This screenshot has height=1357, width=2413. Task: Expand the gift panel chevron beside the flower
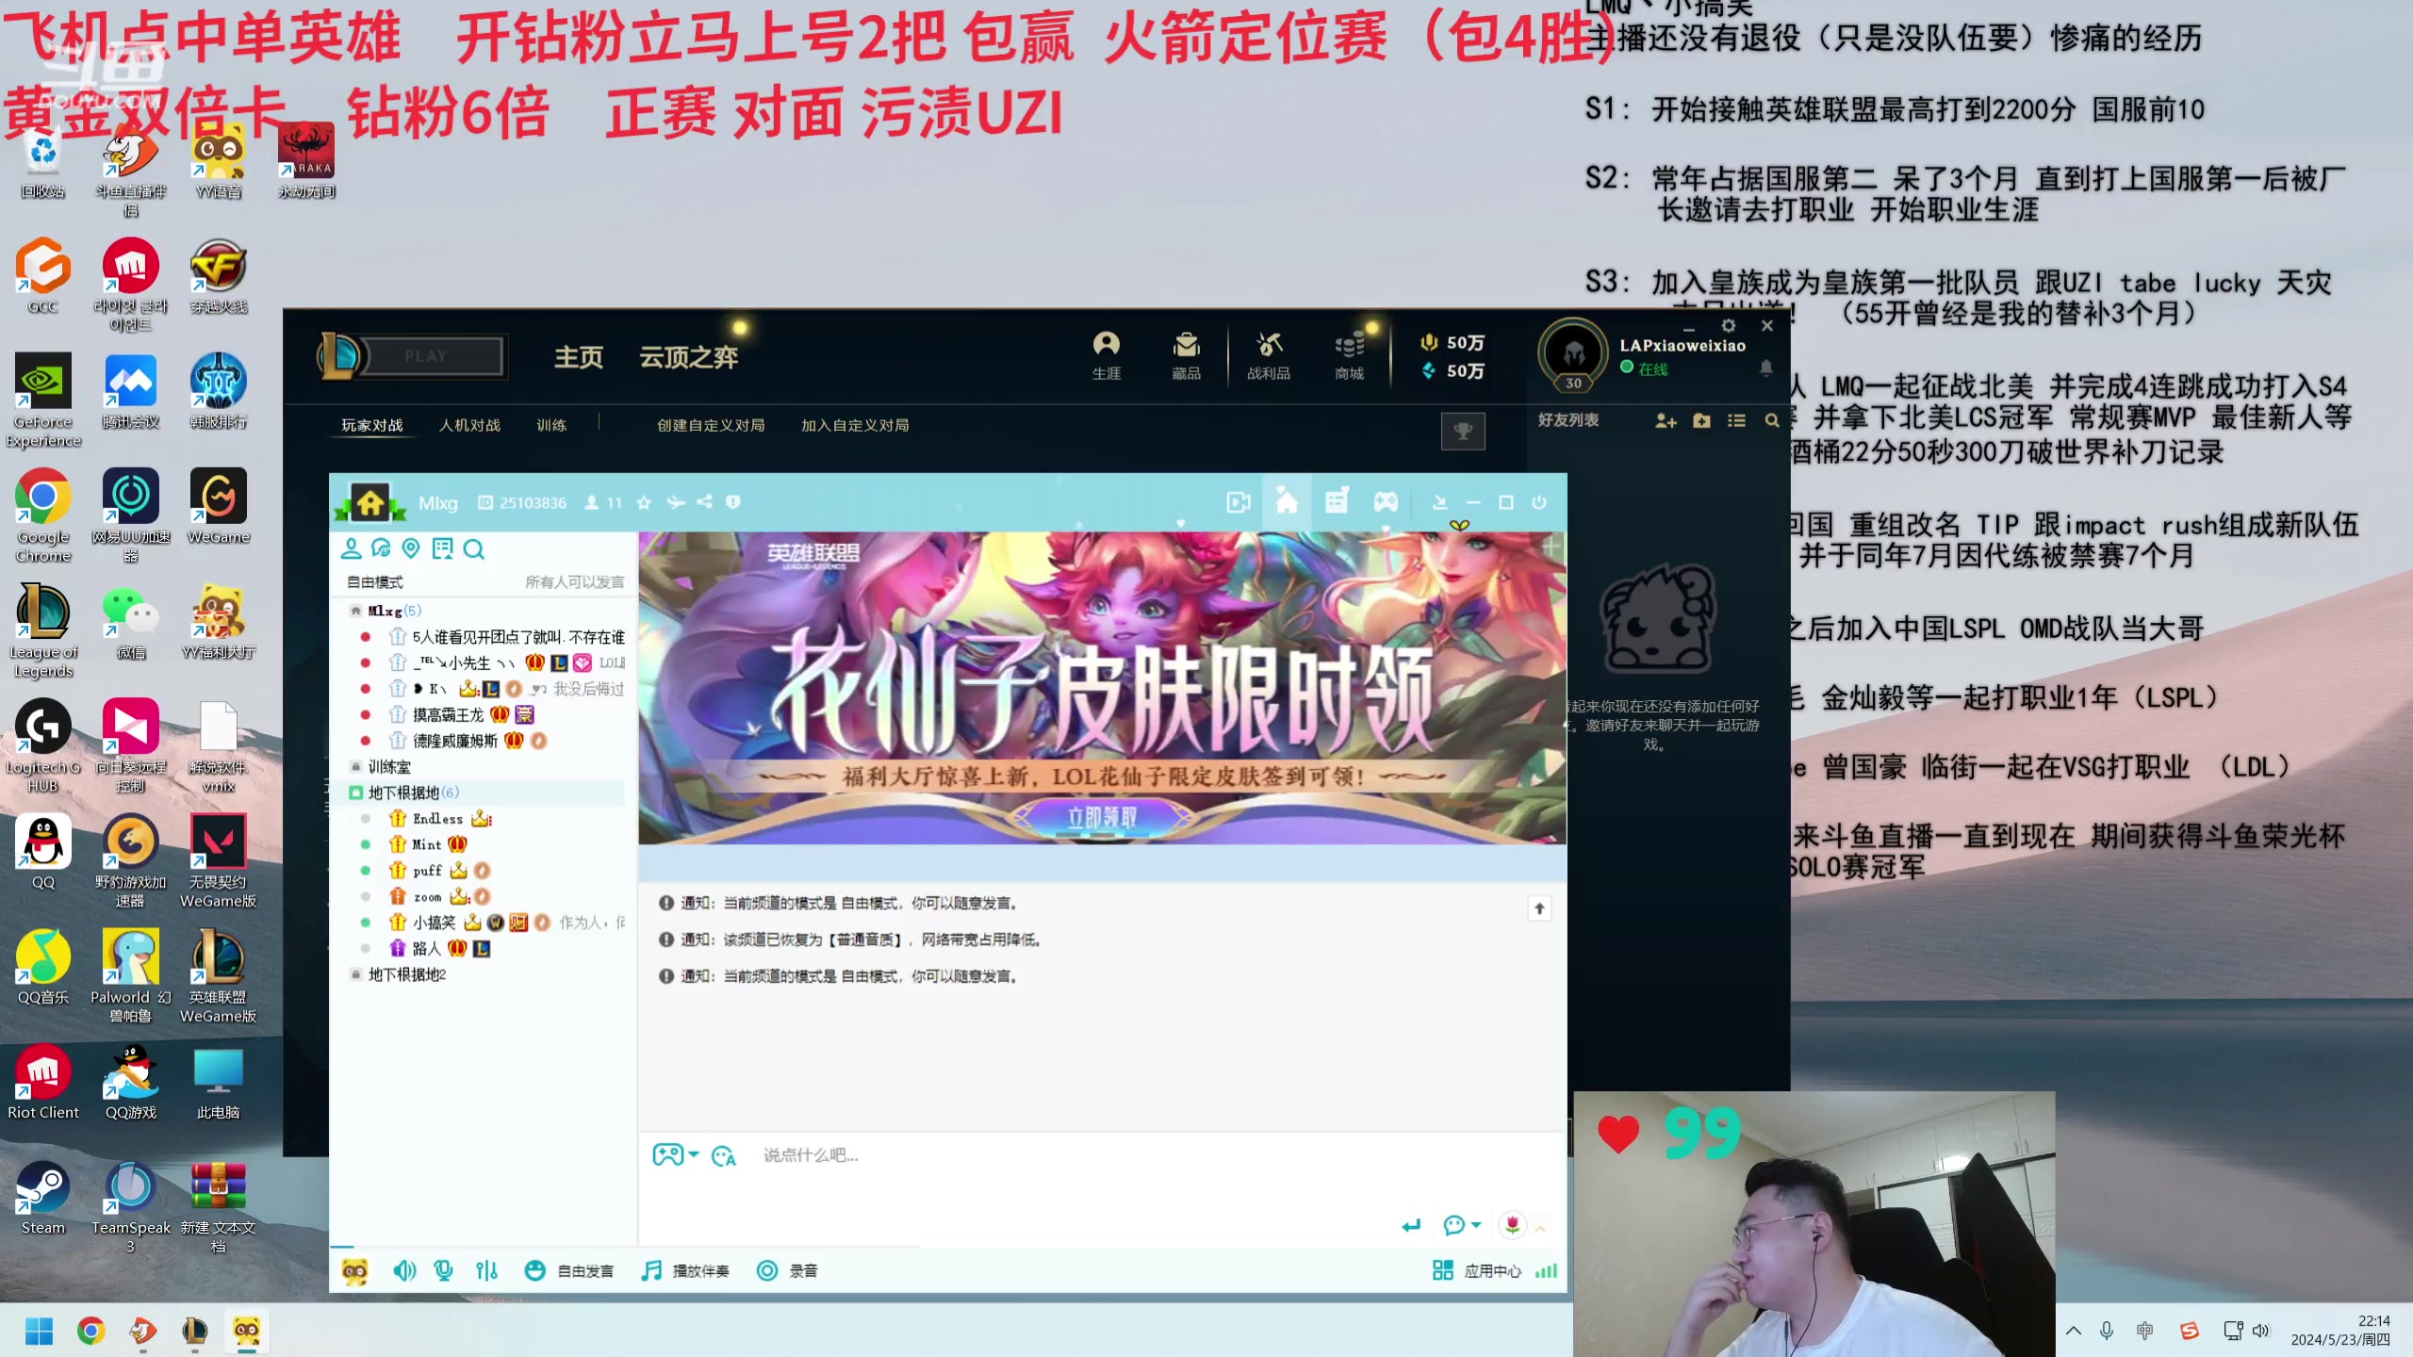tap(1540, 1228)
